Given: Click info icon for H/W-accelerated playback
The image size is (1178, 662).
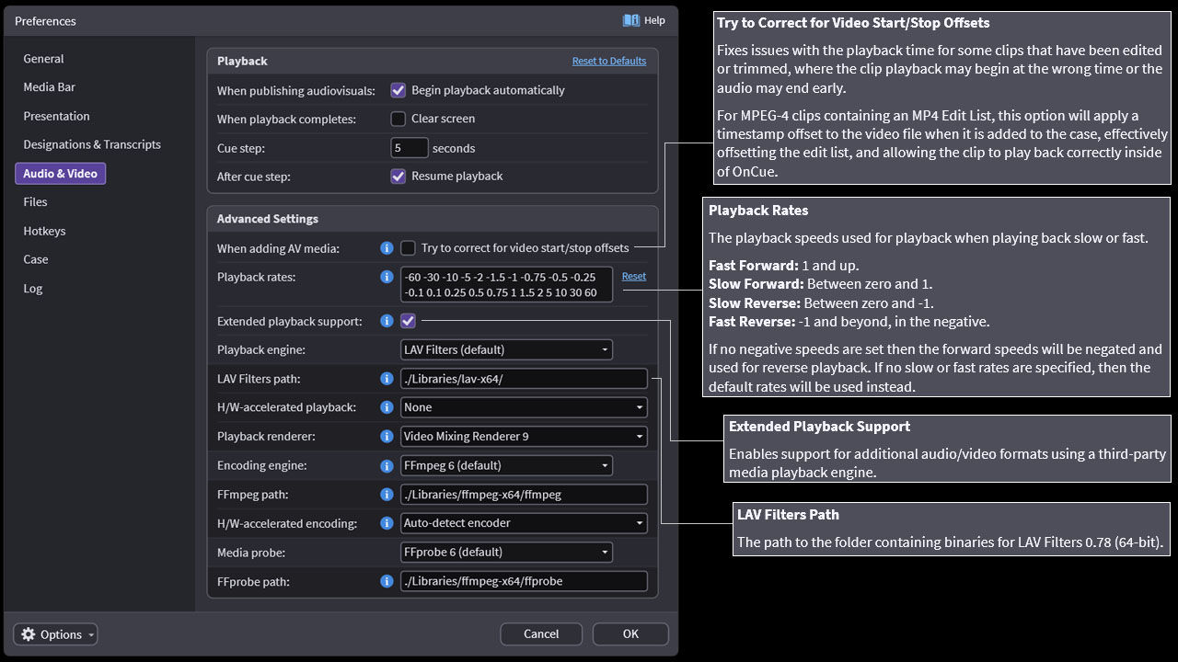Looking at the screenshot, I should pyautogui.click(x=387, y=407).
